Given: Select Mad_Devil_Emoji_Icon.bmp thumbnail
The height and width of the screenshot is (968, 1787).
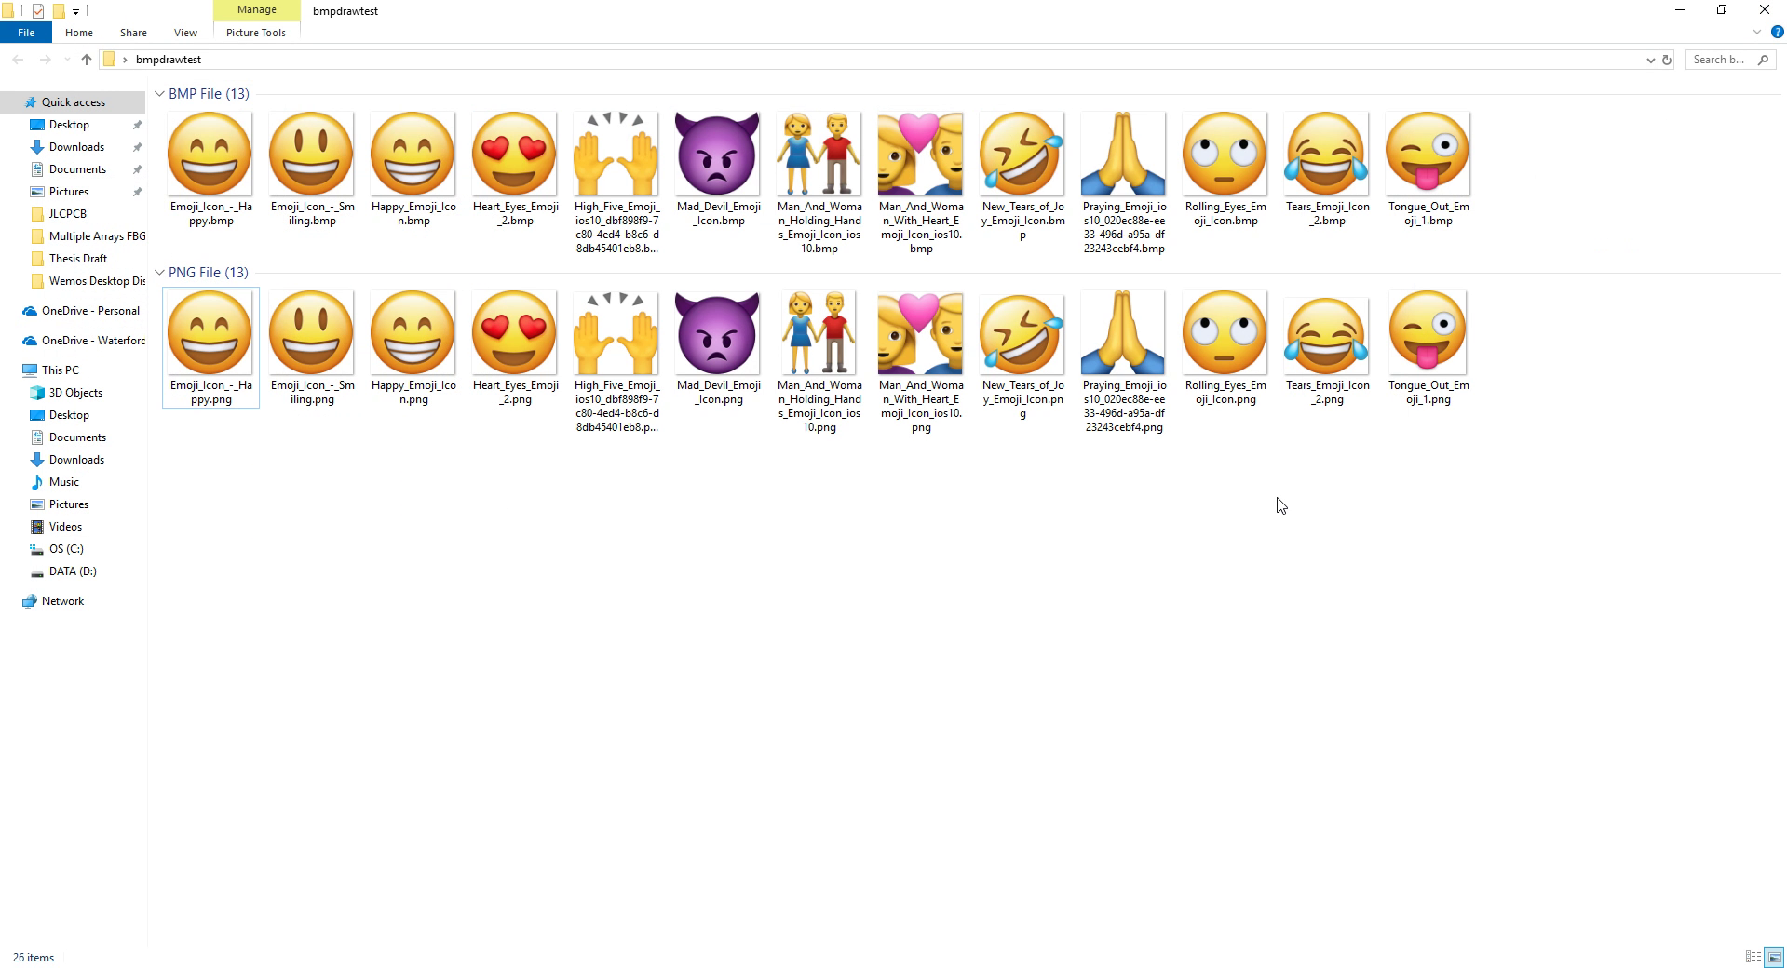Looking at the screenshot, I should coord(717,154).
